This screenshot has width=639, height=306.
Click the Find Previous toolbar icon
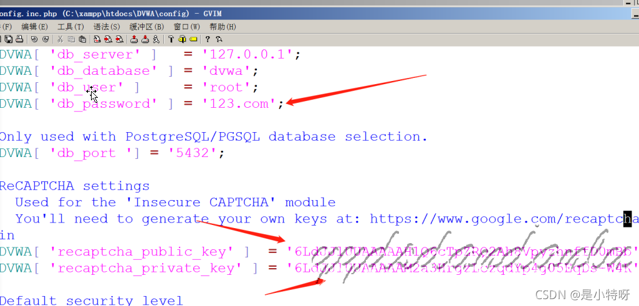[119, 39]
